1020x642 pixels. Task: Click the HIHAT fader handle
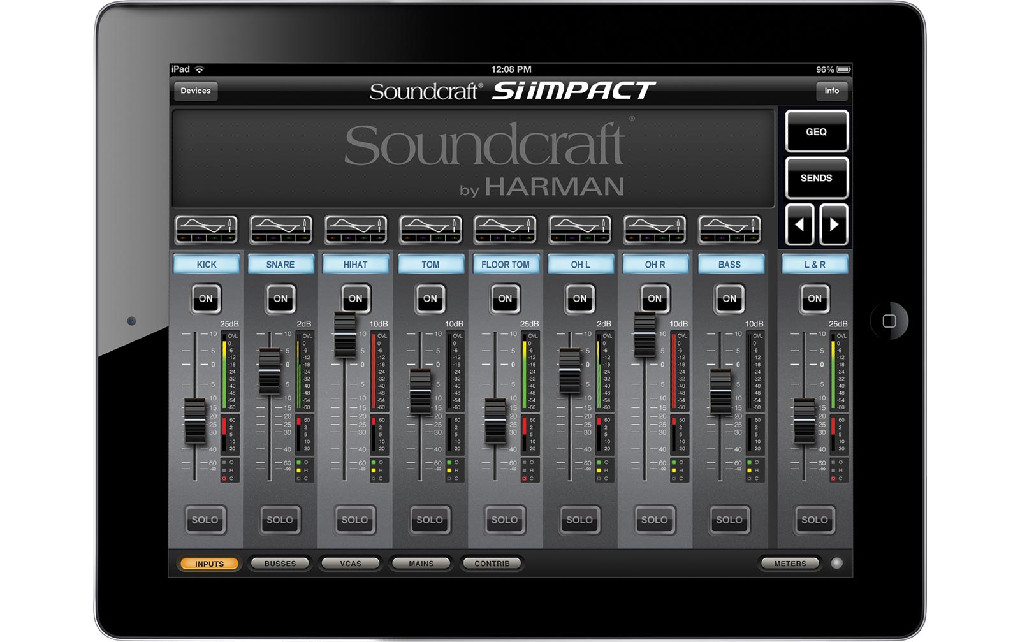tap(345, 335)
